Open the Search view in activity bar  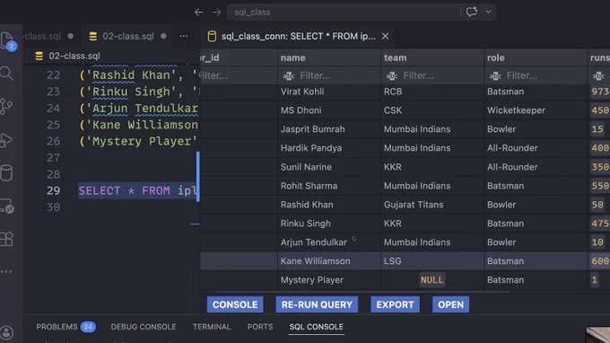click(x=6, y=74)
